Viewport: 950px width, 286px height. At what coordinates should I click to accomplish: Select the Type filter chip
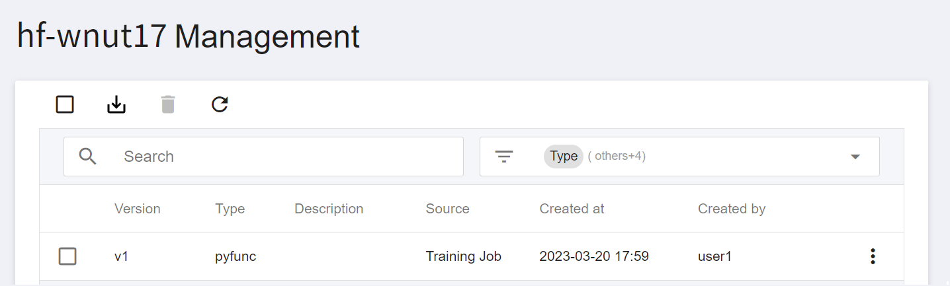coord(564,157)
